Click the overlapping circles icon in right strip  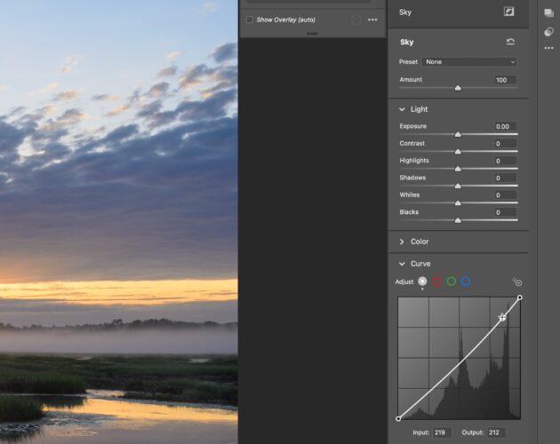coord(548,32)
